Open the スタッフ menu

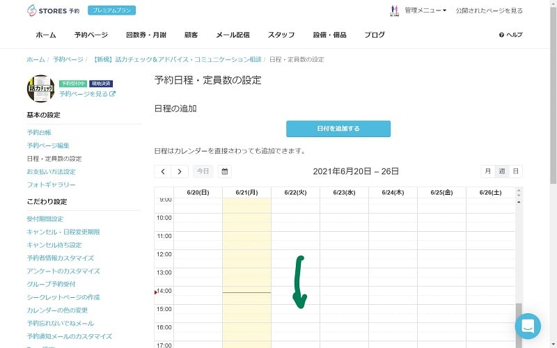coord(281,35)
